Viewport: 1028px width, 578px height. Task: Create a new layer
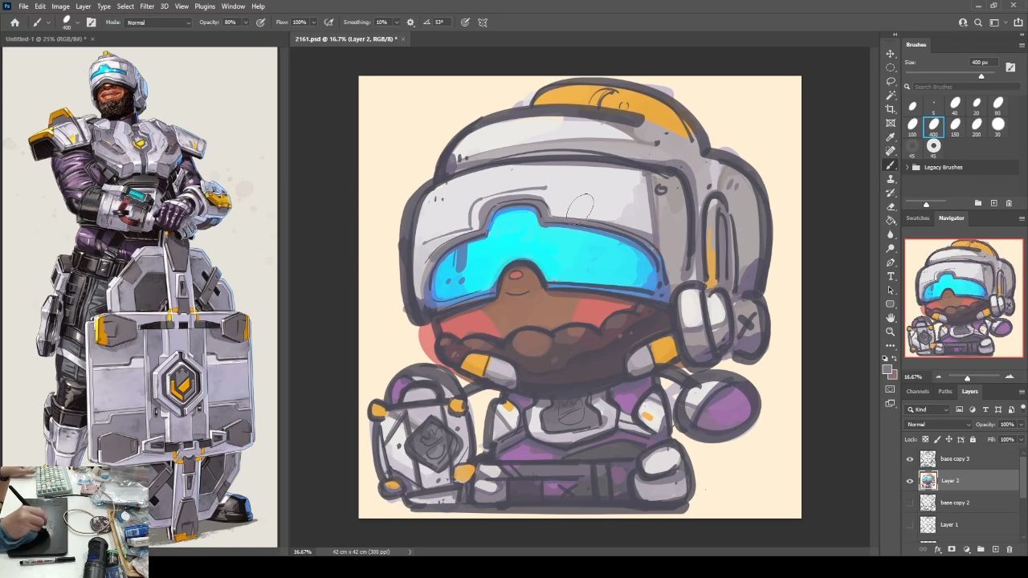tap(995, 550)
